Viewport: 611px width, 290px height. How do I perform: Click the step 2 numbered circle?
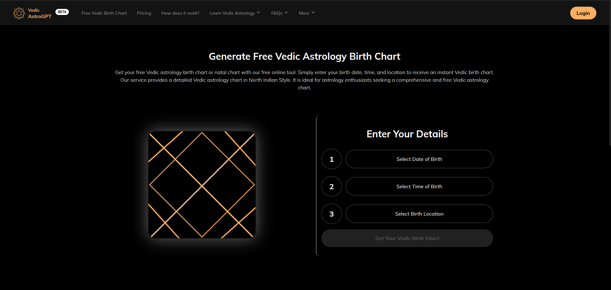[x=331, y=186]
